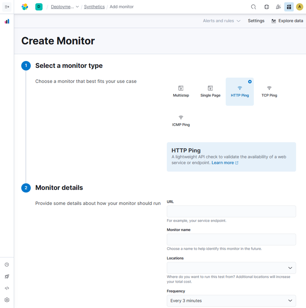Choose the TCP Ping monitor type
This screenshot has height=308, width=306.
[x=269, y=92]
